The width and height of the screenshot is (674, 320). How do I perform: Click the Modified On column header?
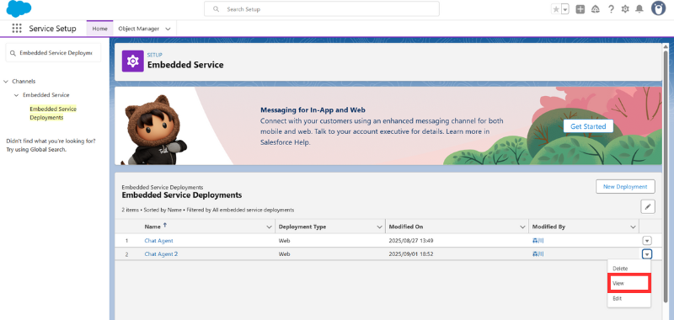[x=406, y=227]
